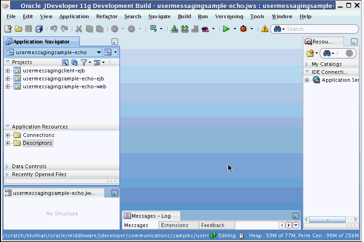Open the Tools menu

(257, 16)
